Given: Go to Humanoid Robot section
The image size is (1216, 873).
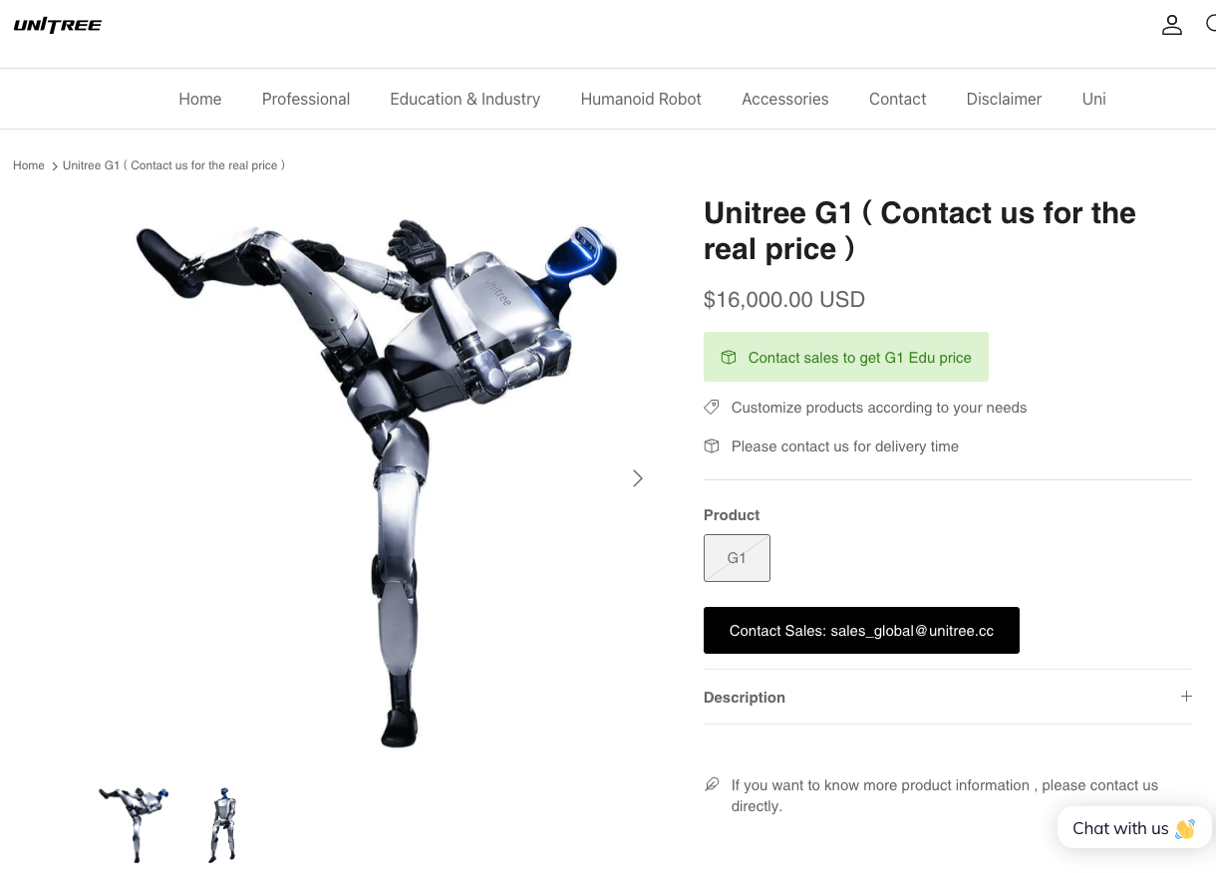Looking at the screenshot, I should point(641,99).
